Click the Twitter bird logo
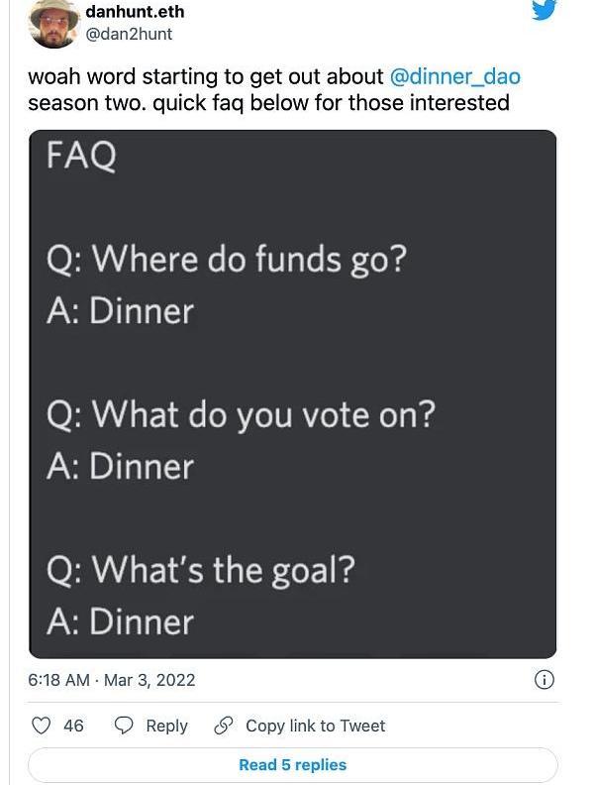Image resolution: width=594 pixels, height=785 pixels. pos(544,9)
